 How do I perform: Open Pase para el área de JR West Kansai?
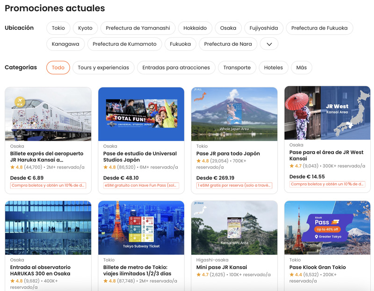(326, 156)
